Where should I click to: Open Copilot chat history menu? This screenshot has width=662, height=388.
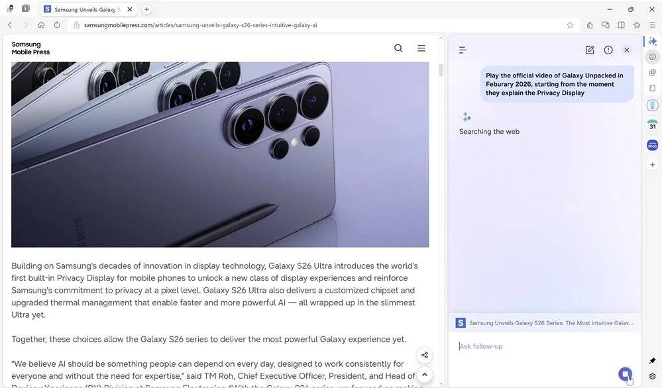tap(462, 50)
